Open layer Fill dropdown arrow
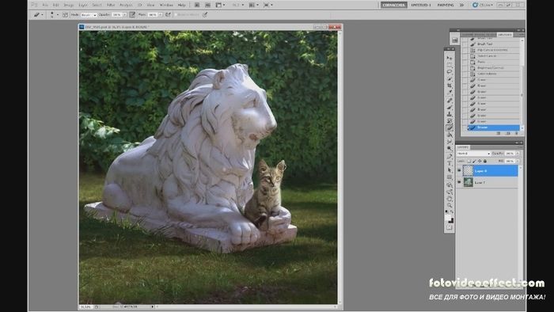 (x=518, y=161)
